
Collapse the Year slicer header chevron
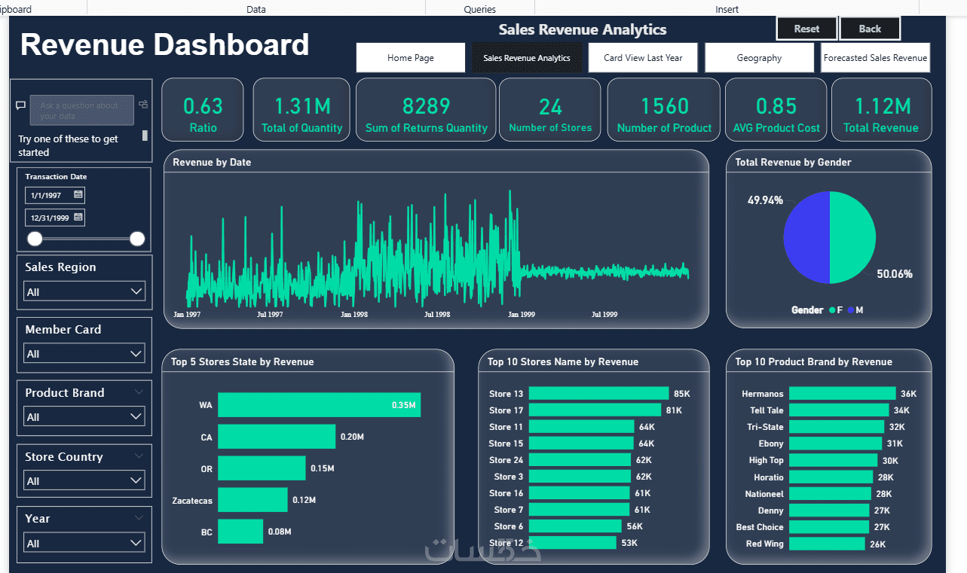point(139,518)
